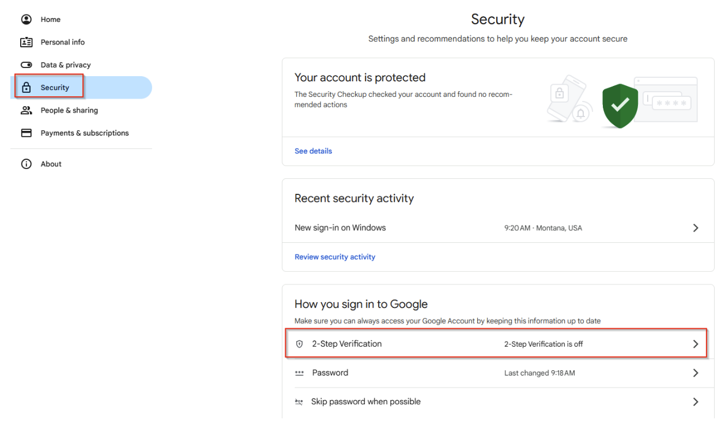Go to the Personal info menu item
This screenshot has width=725, height=428.
point(62,42)
